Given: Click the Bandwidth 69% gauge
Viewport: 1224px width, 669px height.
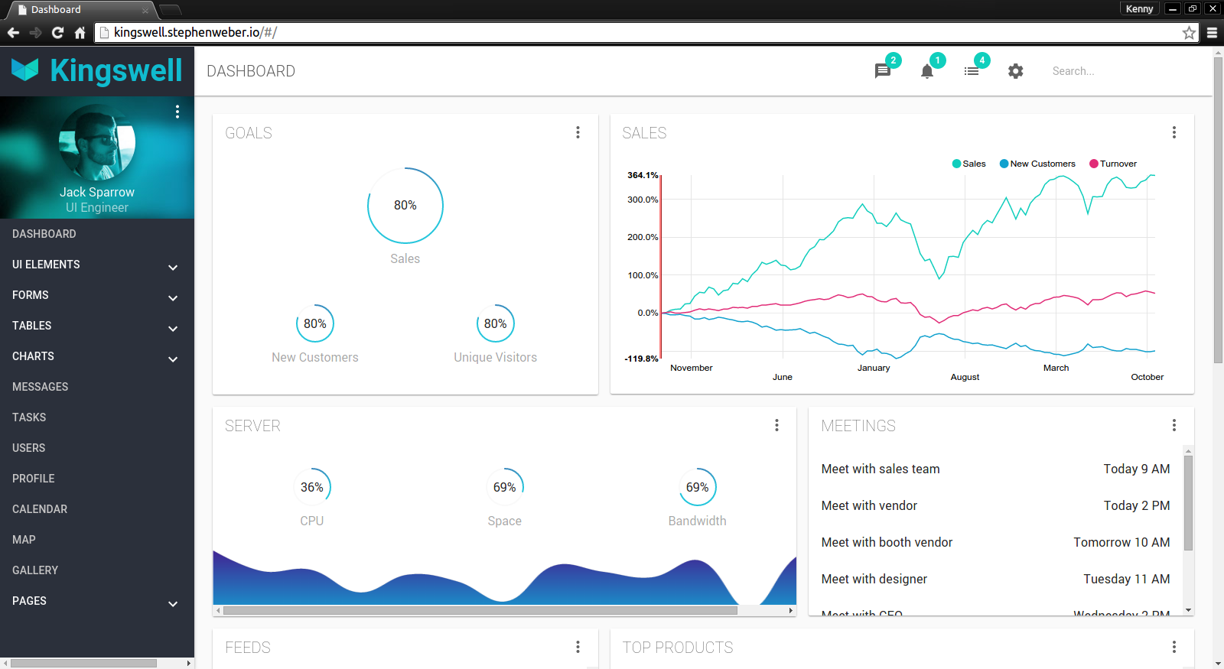Looking at the screenshot, I should click(x=698, y=487).
